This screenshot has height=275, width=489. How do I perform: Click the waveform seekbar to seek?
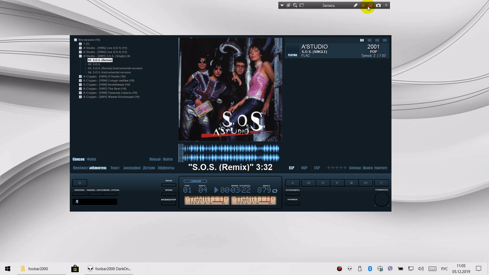229,153
